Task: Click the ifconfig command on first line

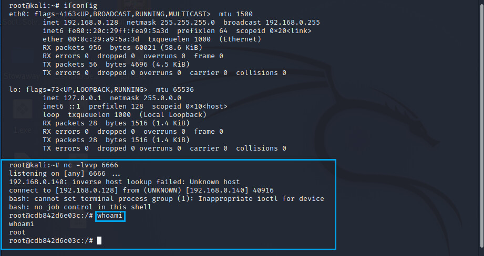Action: click(x=80, y=6)
